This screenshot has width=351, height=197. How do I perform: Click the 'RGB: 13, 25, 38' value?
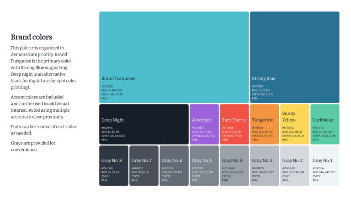[x=110, y=132]
